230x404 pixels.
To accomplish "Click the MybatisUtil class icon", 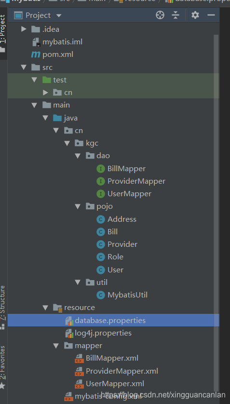I will point(100,295).
